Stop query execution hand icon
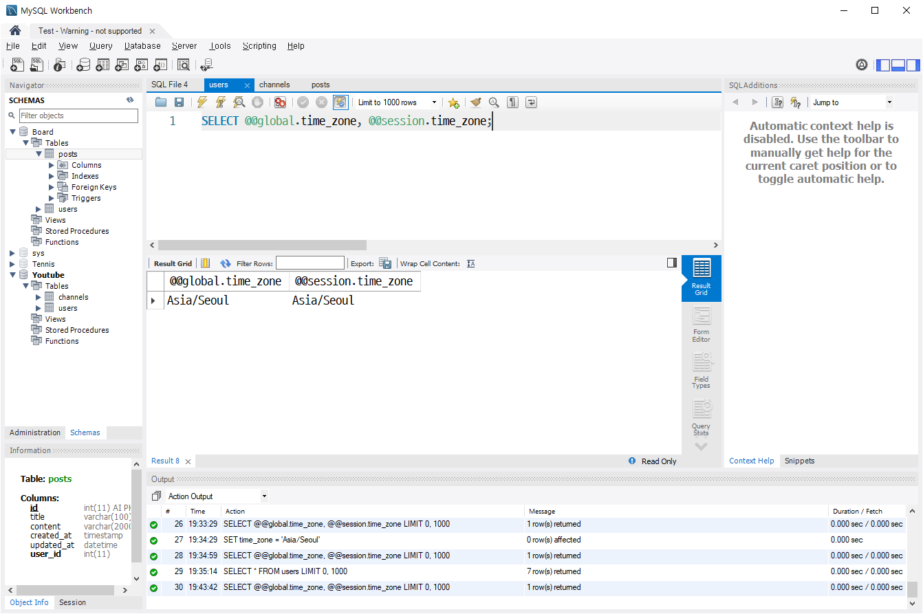Viewport: 923px width, 614px height. coord(257,102)
